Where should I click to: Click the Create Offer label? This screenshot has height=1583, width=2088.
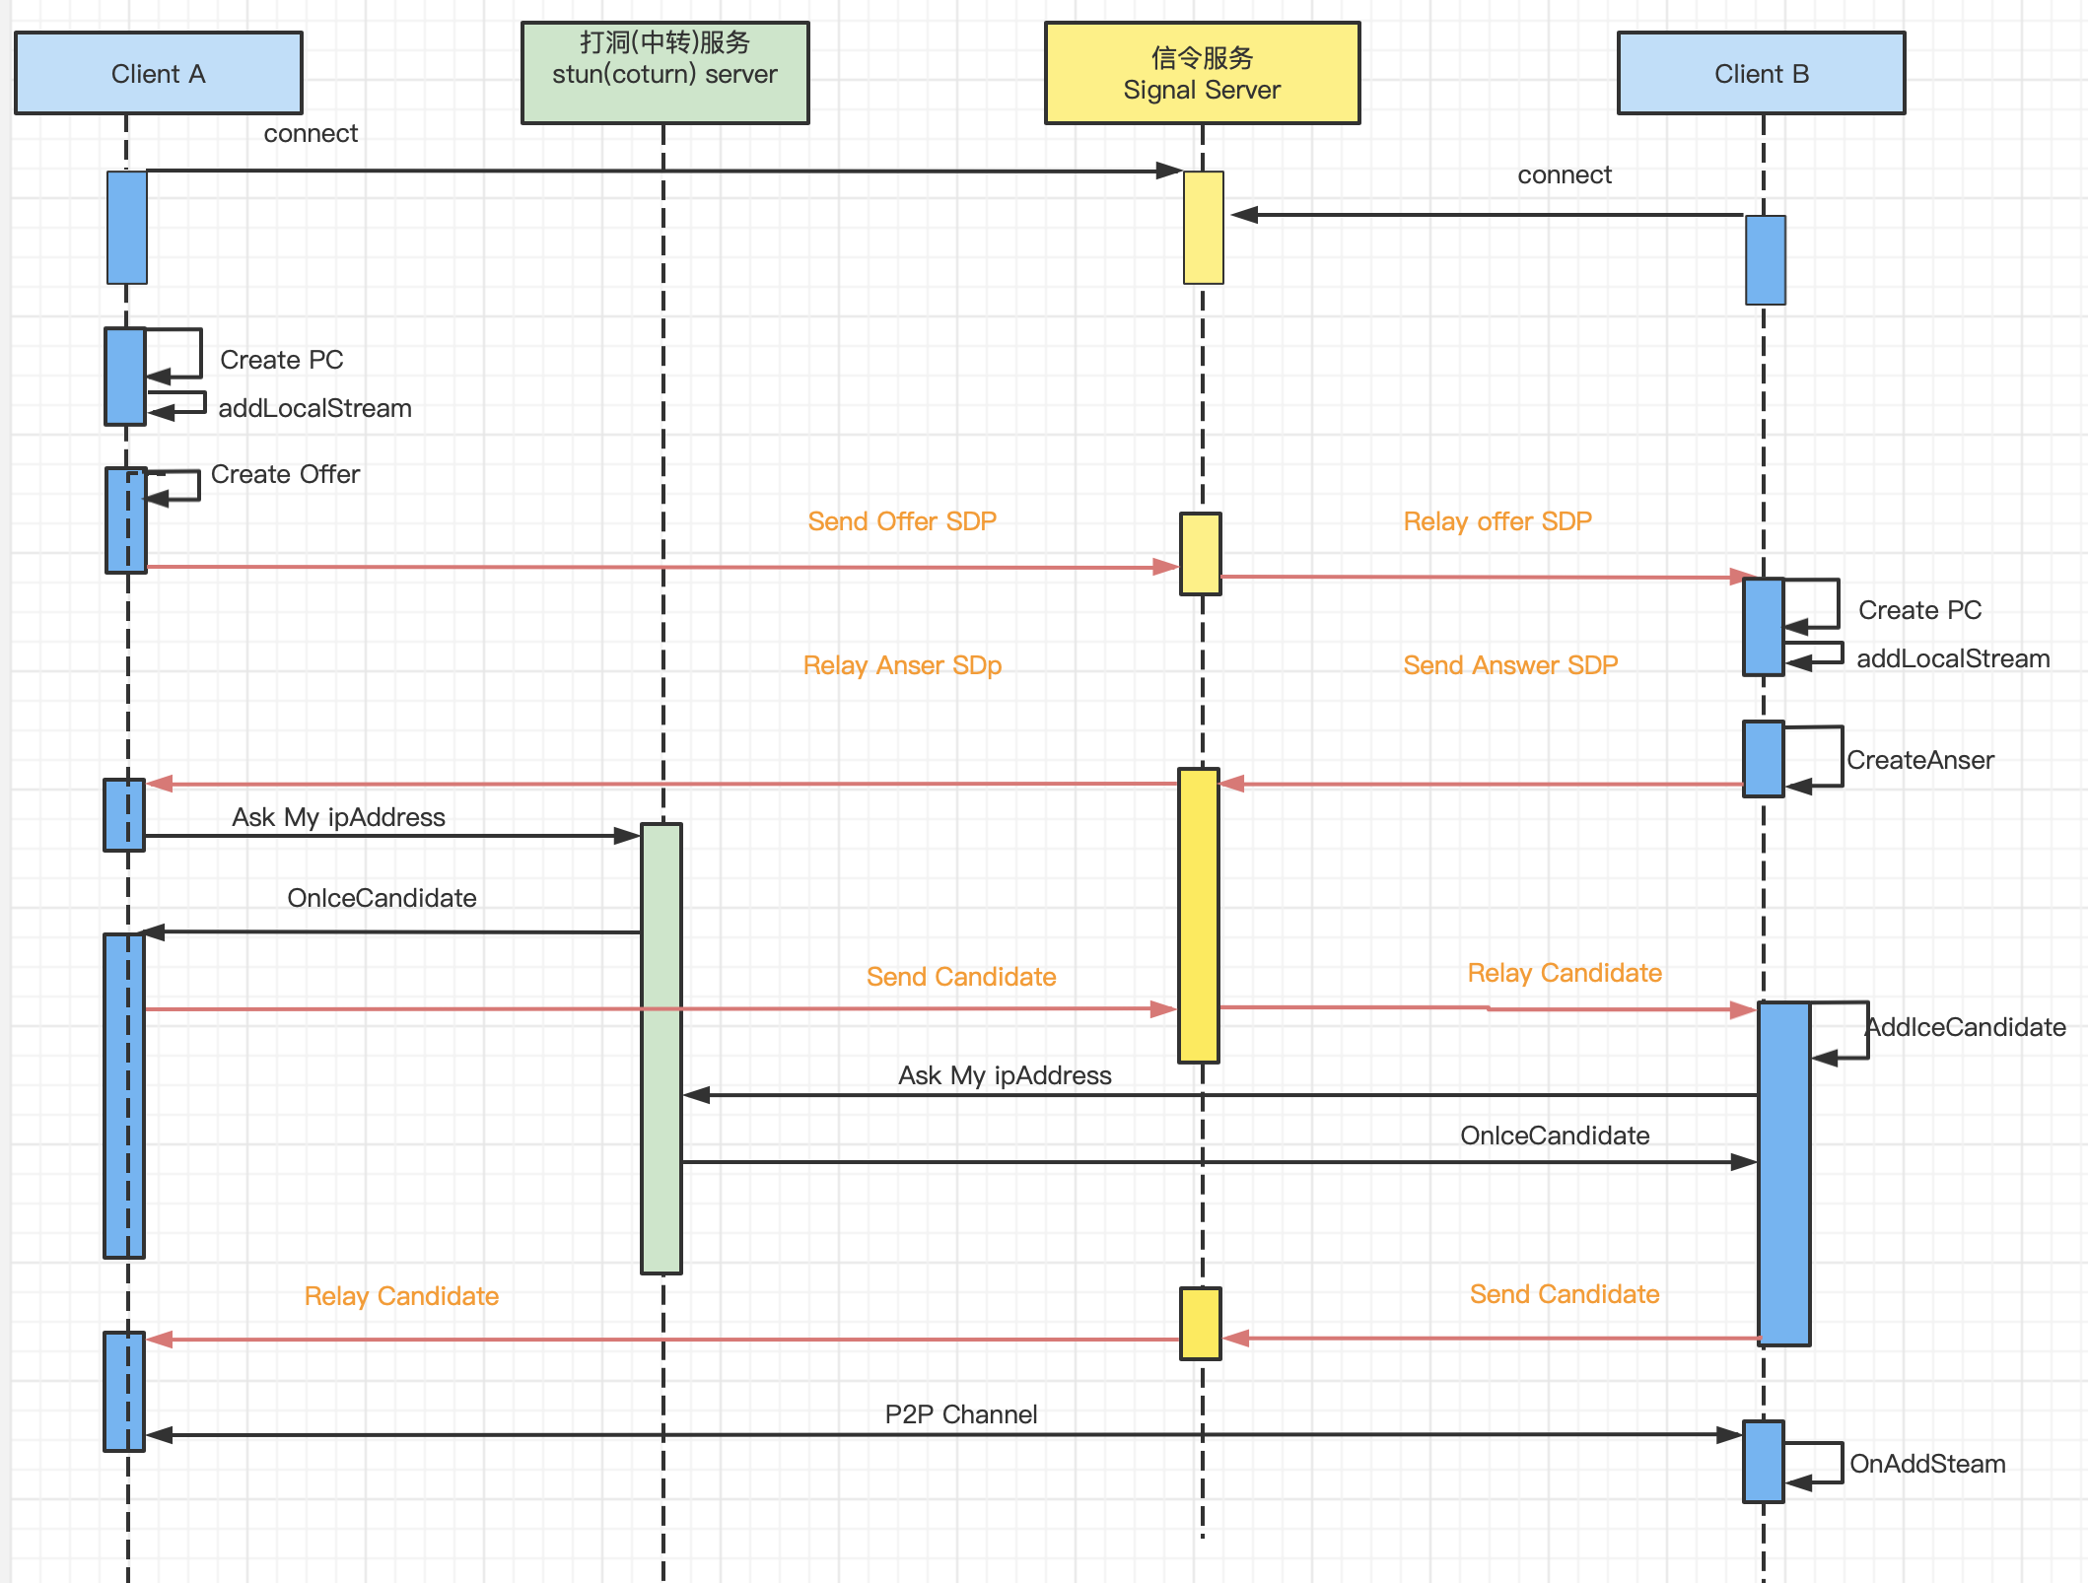point(285,474)
